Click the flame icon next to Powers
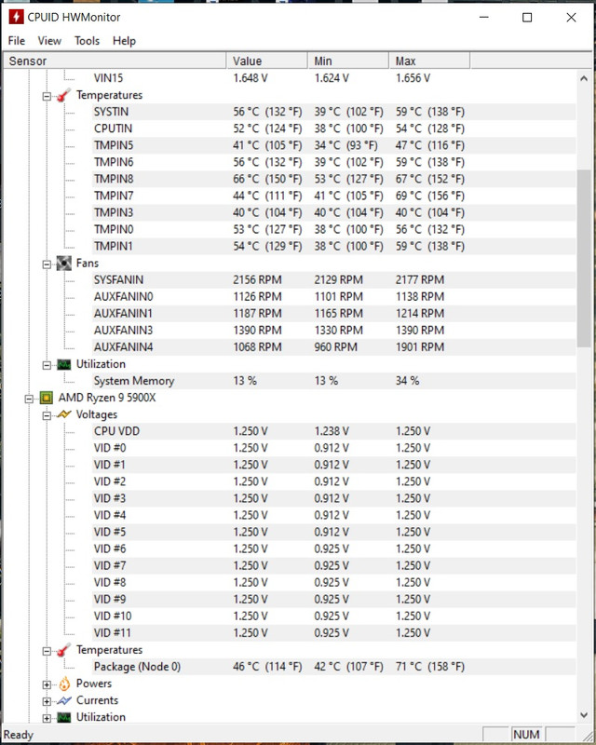The image size is (596, 745). [x=64, y=684]
